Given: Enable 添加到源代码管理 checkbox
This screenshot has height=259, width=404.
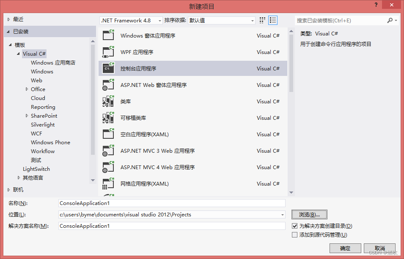Looking at the screenshot, I should pos(295,235).
